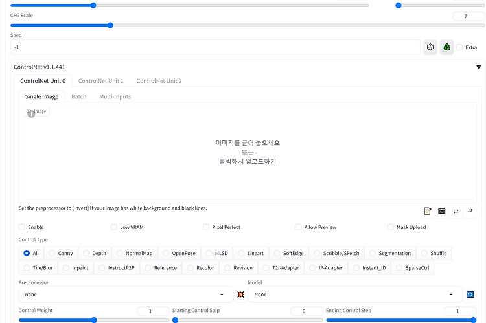This screenshot has width=486, height=323.
Task: Choose the OpenPose control type
Action: click(x=179, y=253)
